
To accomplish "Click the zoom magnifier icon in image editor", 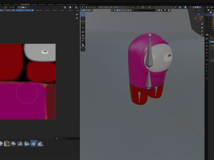I will 77,14.
